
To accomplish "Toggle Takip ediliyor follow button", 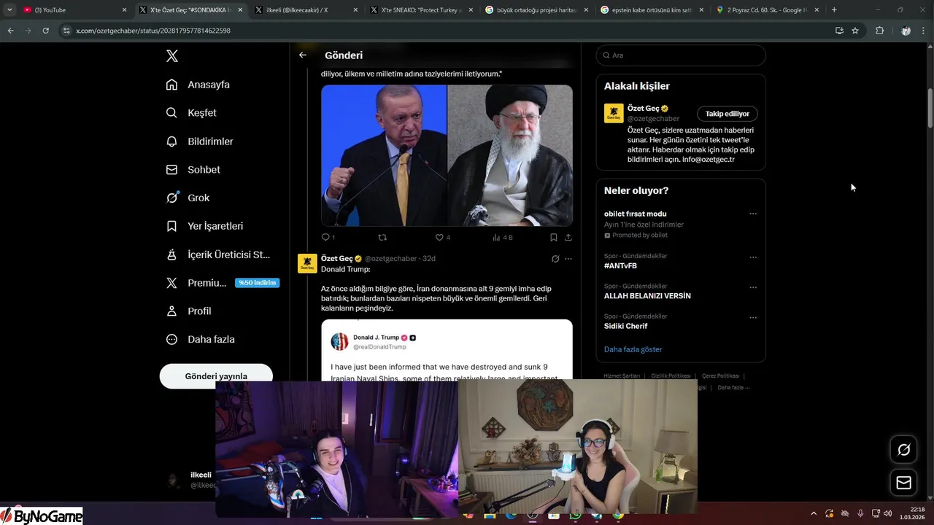I will point(727,114).
